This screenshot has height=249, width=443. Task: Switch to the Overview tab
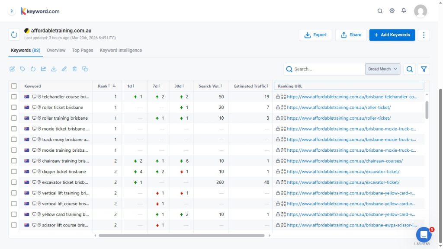tap(56, 50)
